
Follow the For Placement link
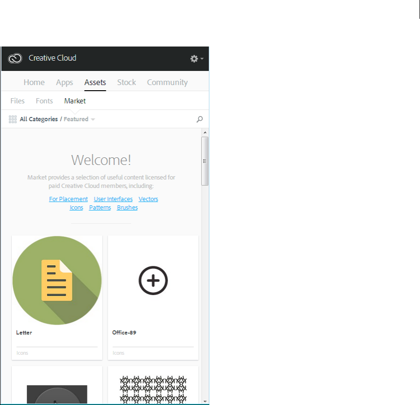pyautogui.click(x=68, y=199)
